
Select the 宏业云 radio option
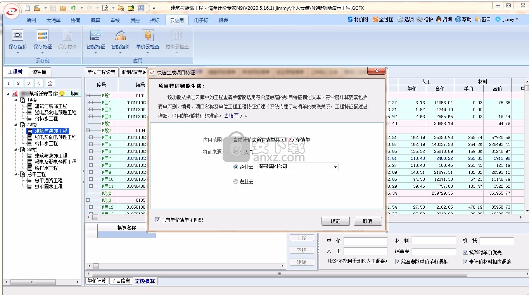click(235, 182)
